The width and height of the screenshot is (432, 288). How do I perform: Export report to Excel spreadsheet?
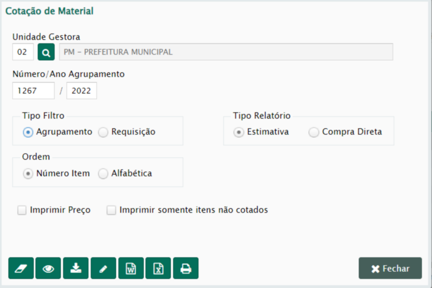(x=158, y=268)
